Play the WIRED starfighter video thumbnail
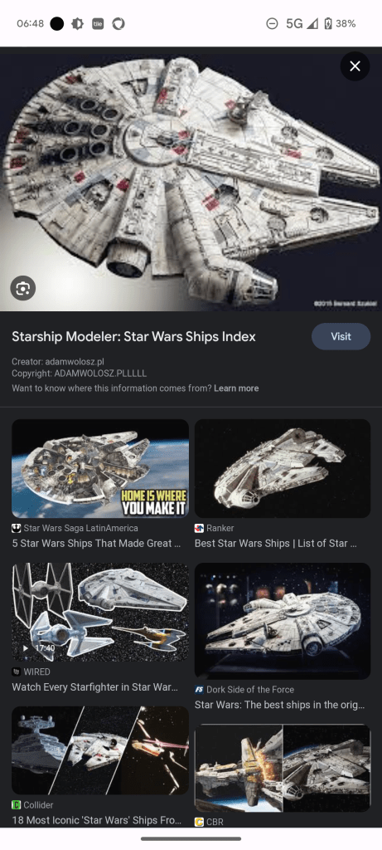Image resolution: width=382 pixels, height=850 pixels. point(100,612)
